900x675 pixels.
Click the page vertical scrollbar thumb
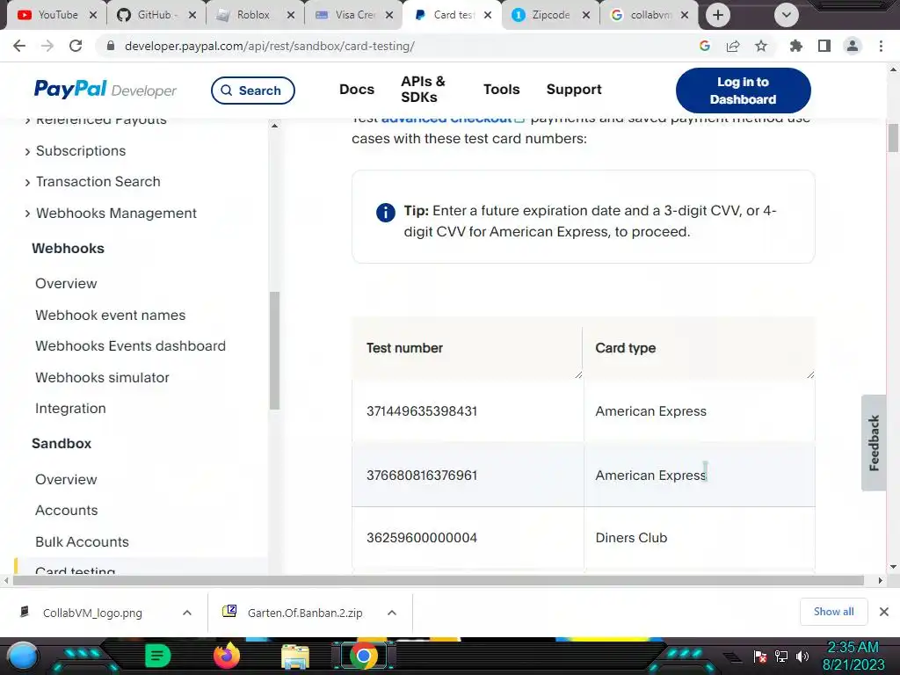point(893,138)
